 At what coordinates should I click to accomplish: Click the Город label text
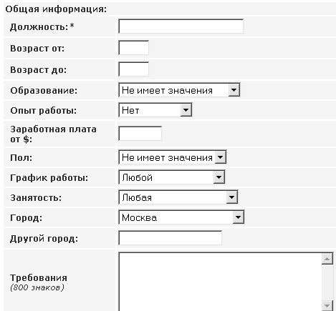(x=27, y=217)
